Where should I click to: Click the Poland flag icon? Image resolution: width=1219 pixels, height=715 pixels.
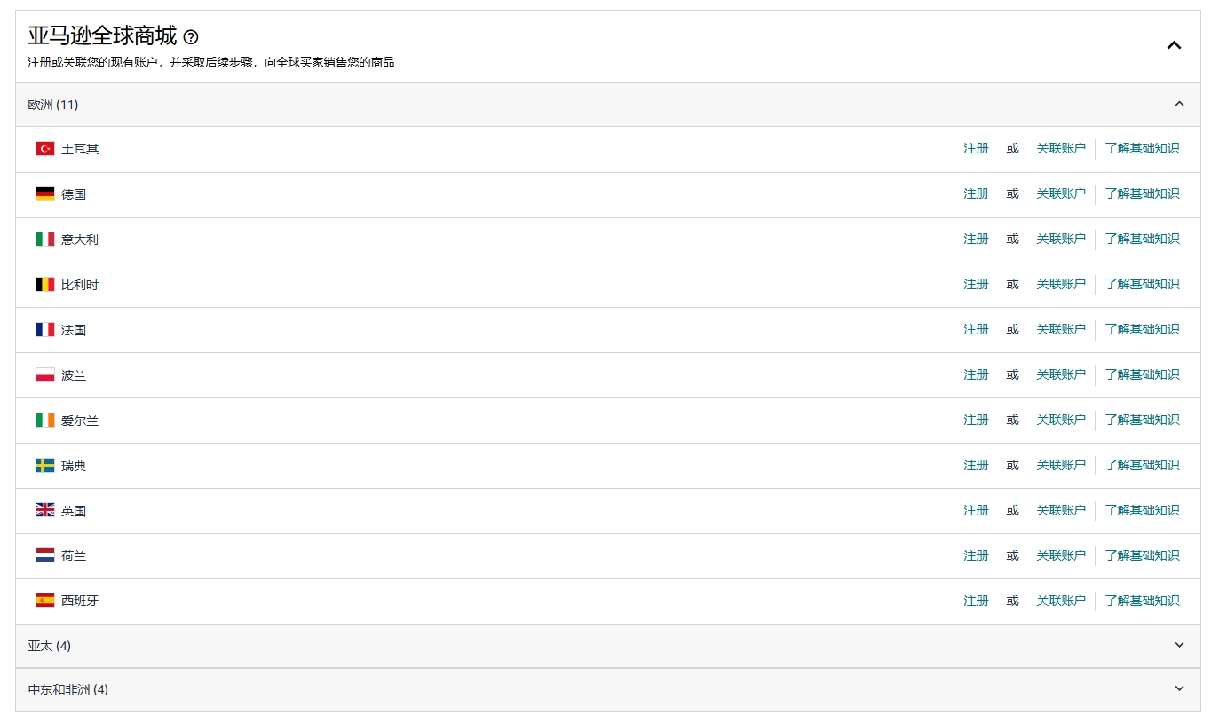pyautogui.click(x=45, y=375)
